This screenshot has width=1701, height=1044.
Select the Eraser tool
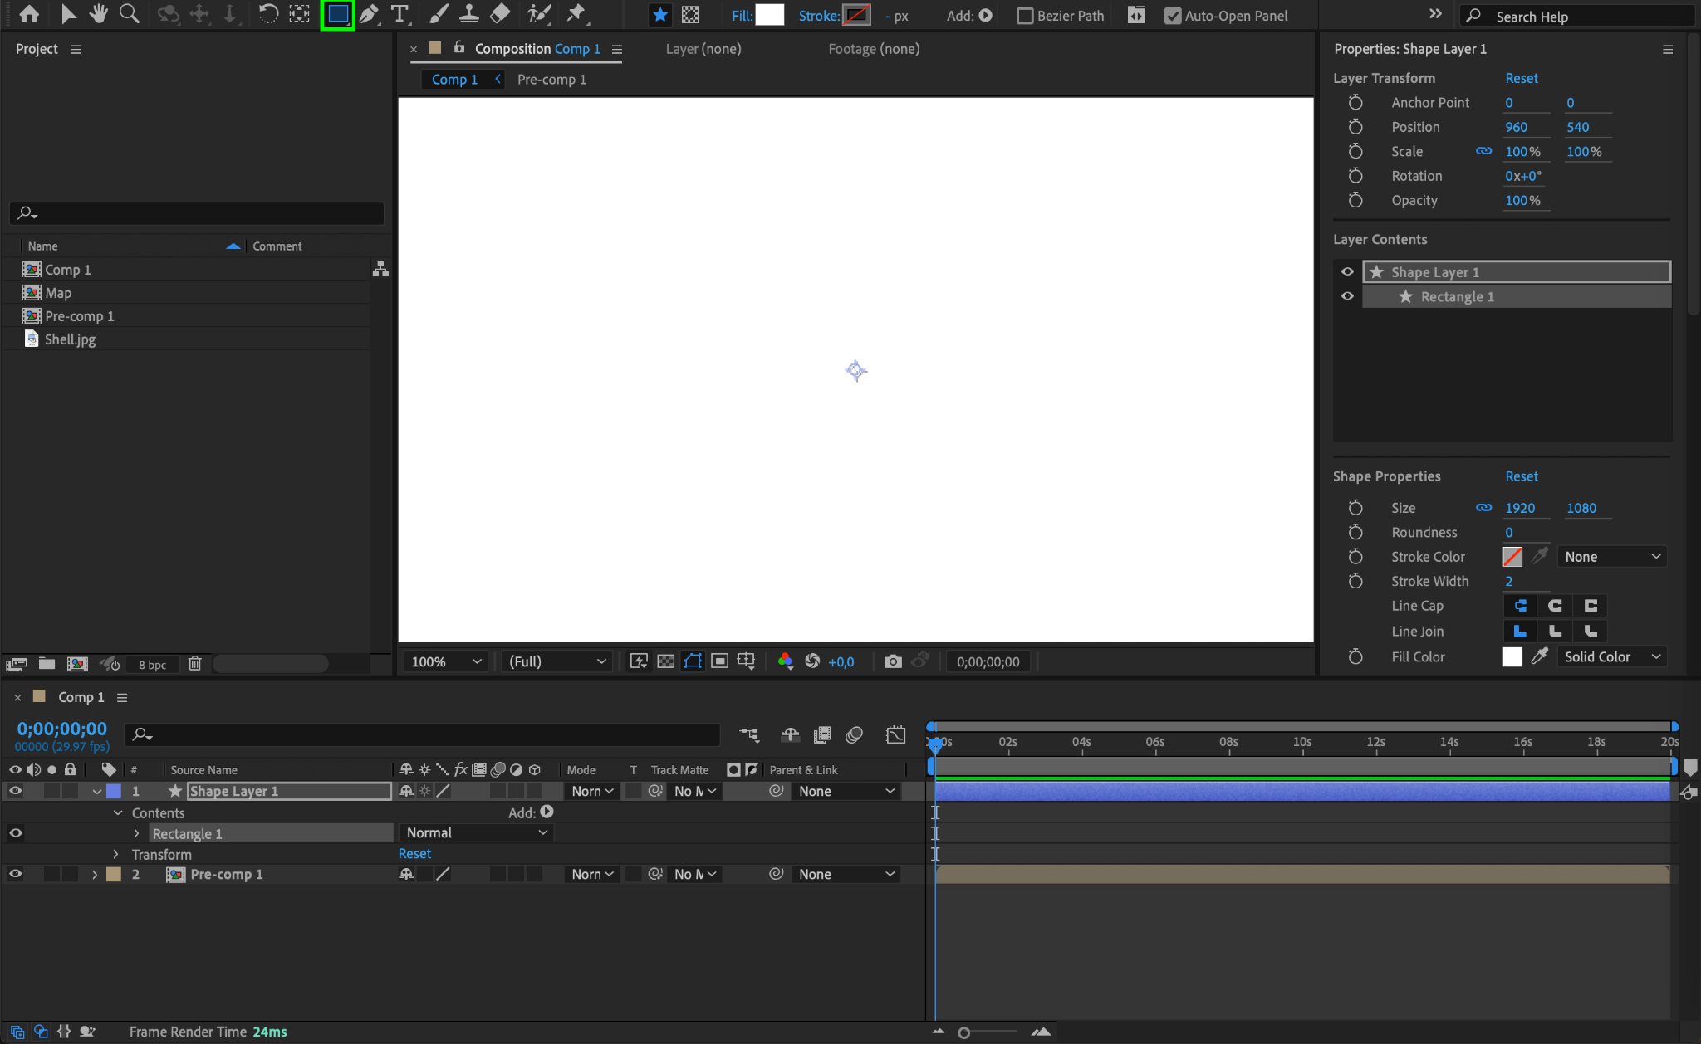point(500,14)
